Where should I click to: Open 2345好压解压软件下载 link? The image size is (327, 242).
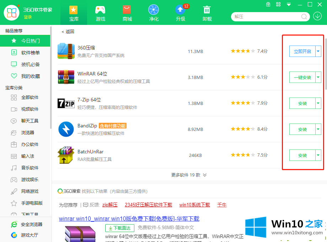(x=149, y=205)
